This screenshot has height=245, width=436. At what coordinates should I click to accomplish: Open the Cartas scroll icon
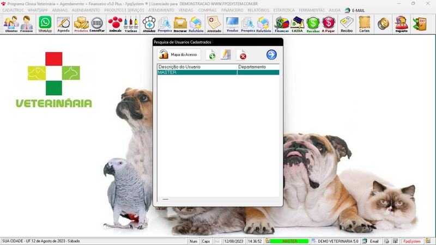[x=364, y=24]
